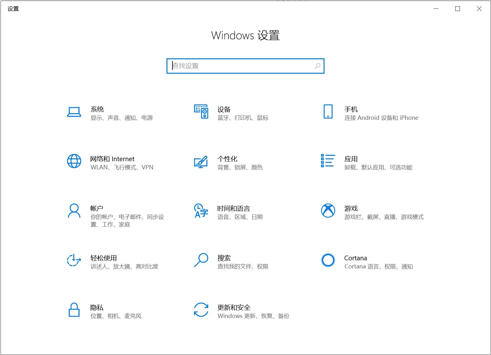Click the System laptop icon
The image size is (491, 355).
coord(74,112)
